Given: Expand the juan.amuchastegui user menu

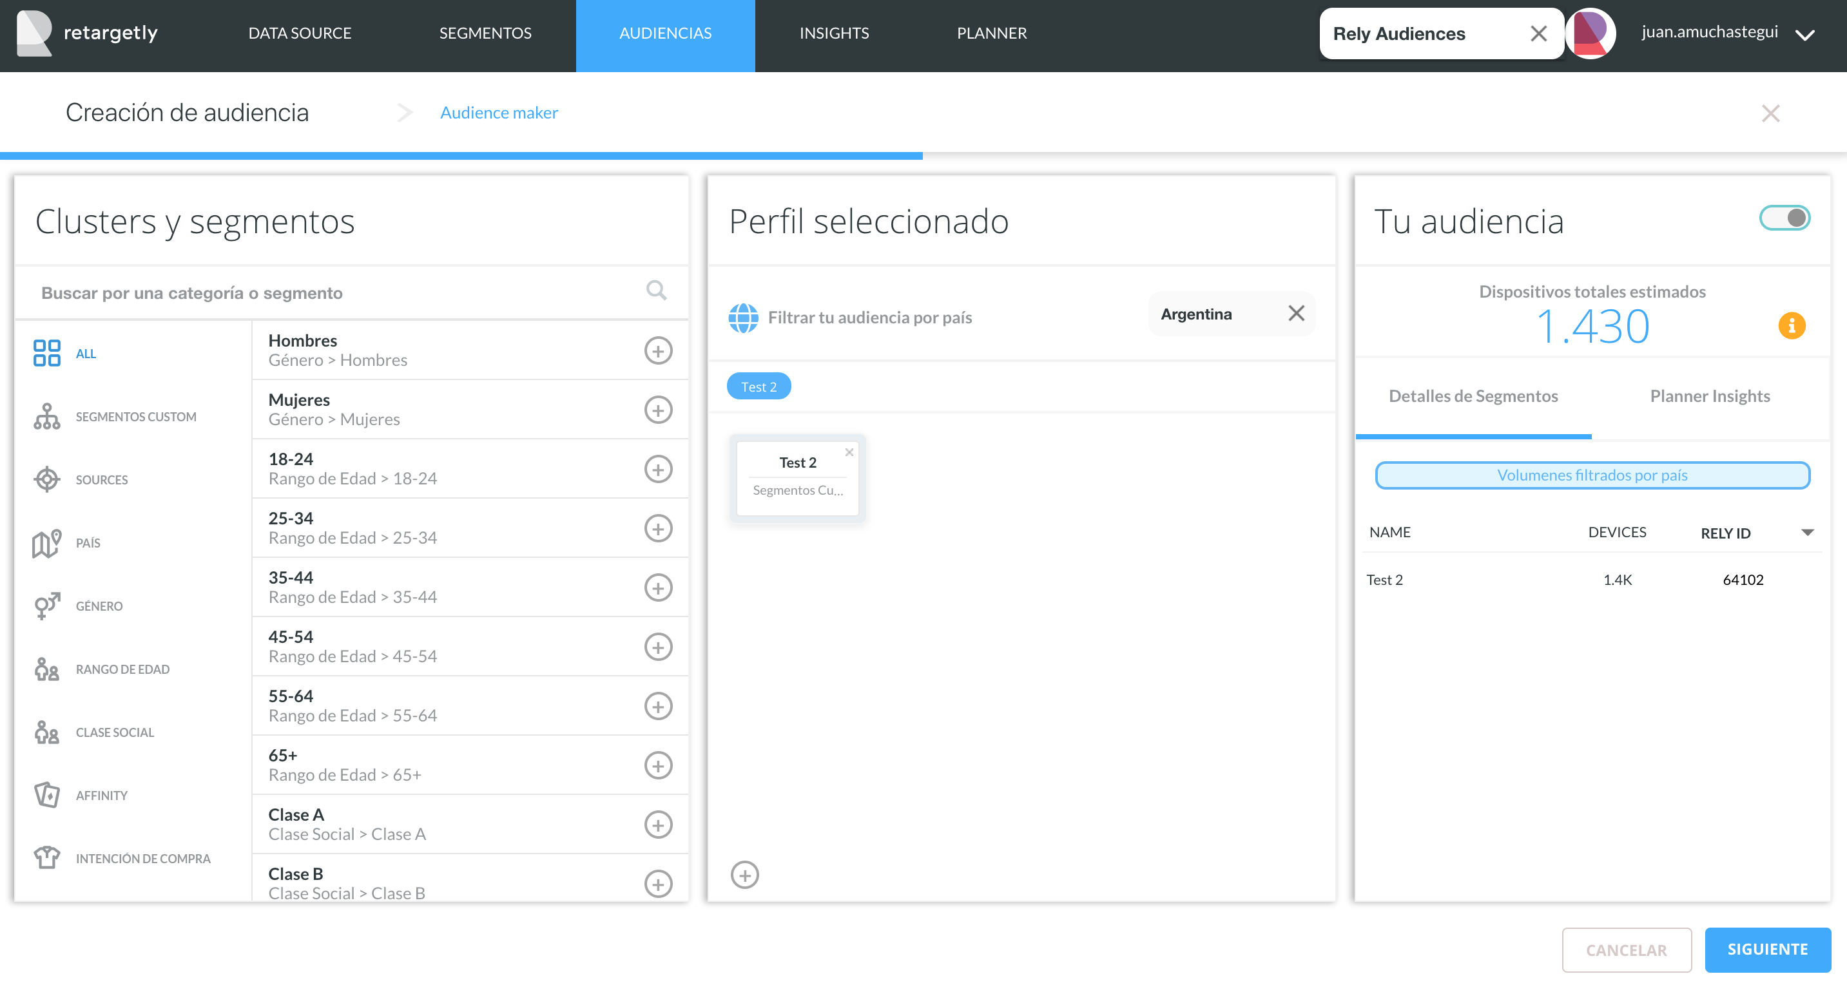Looking at the screenshot, I should point(1804,33).
